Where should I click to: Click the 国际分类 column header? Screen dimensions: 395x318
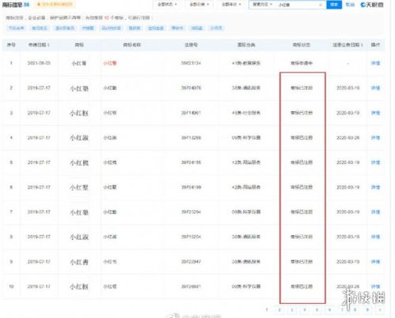(x=246, y=45)
